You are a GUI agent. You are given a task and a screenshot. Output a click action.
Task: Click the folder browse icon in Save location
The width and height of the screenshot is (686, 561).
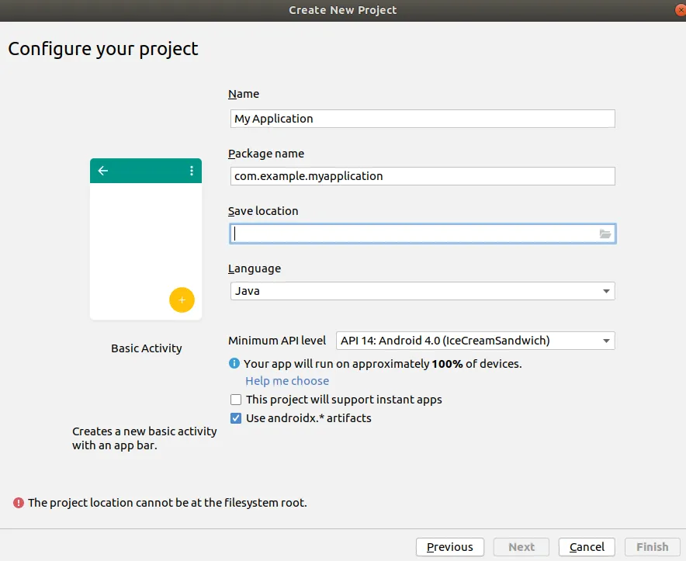(605, 234)
